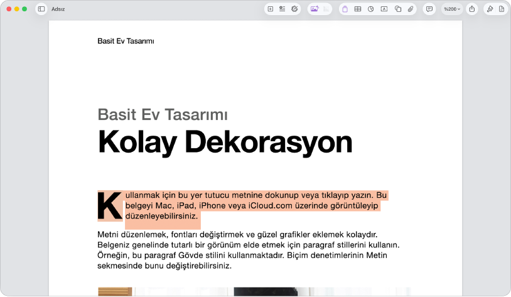
Task: Insert a text box
Action: tap(384, 9)
